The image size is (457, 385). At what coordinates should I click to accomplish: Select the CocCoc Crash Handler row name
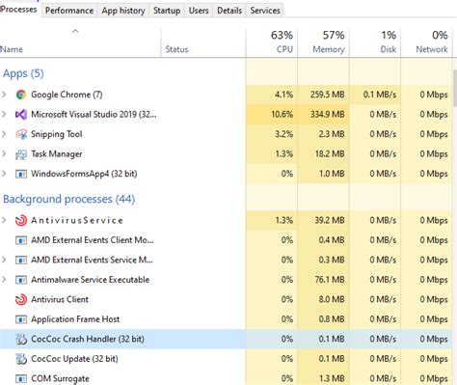coord(88,339)
